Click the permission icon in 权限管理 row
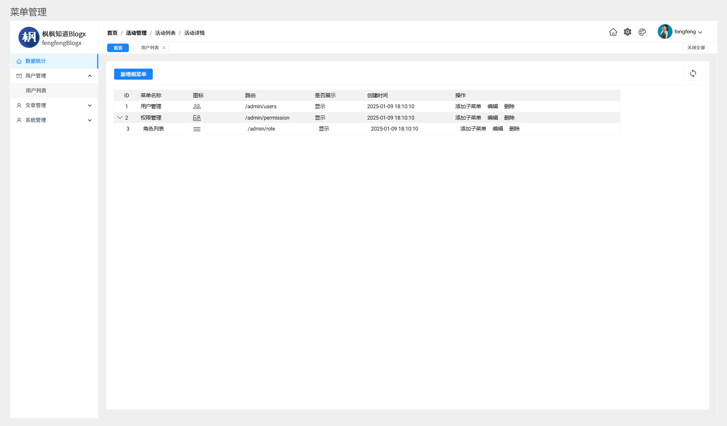727x426 pixels. [197, 118]
